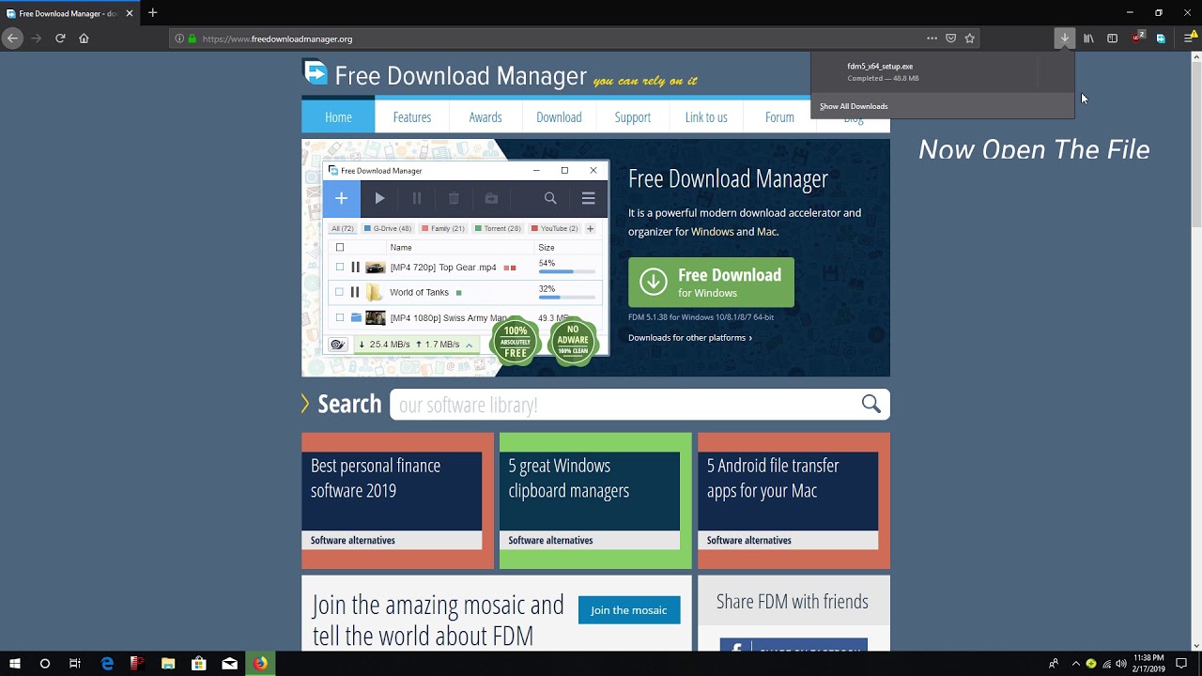This screenshot has width=1202, height=676.
Task: Click the Firefox taskbar icon
Action: (260, 664)
